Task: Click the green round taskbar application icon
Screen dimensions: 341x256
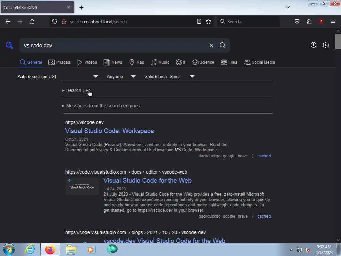Action: (112, 249)
